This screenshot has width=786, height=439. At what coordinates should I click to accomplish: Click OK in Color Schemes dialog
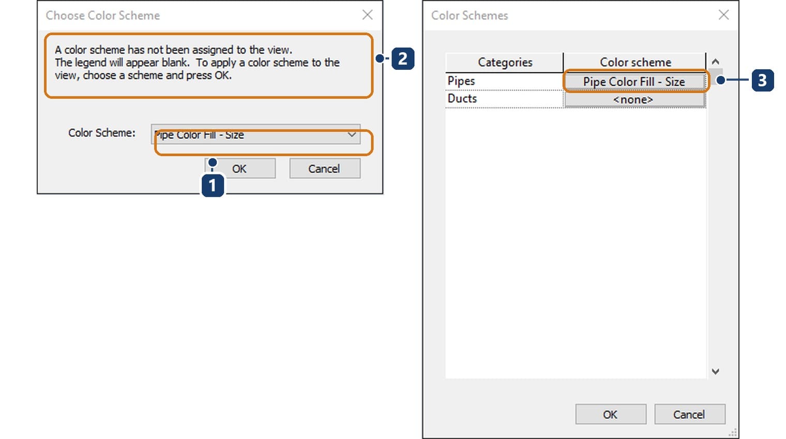(x=611, y=414)
